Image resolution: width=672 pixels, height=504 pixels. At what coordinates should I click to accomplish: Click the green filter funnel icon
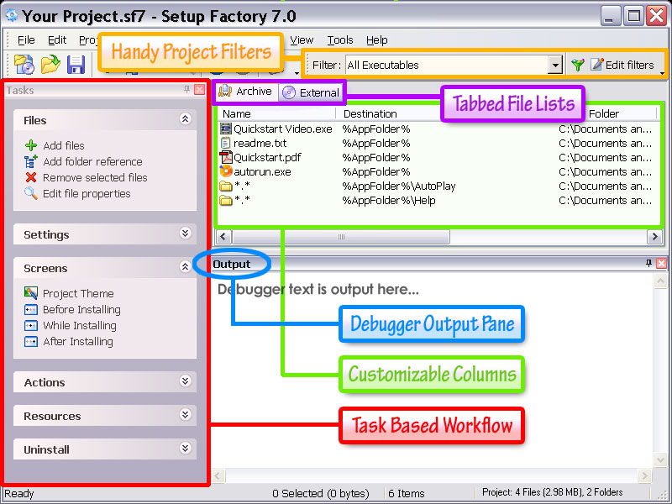[578, 65]
